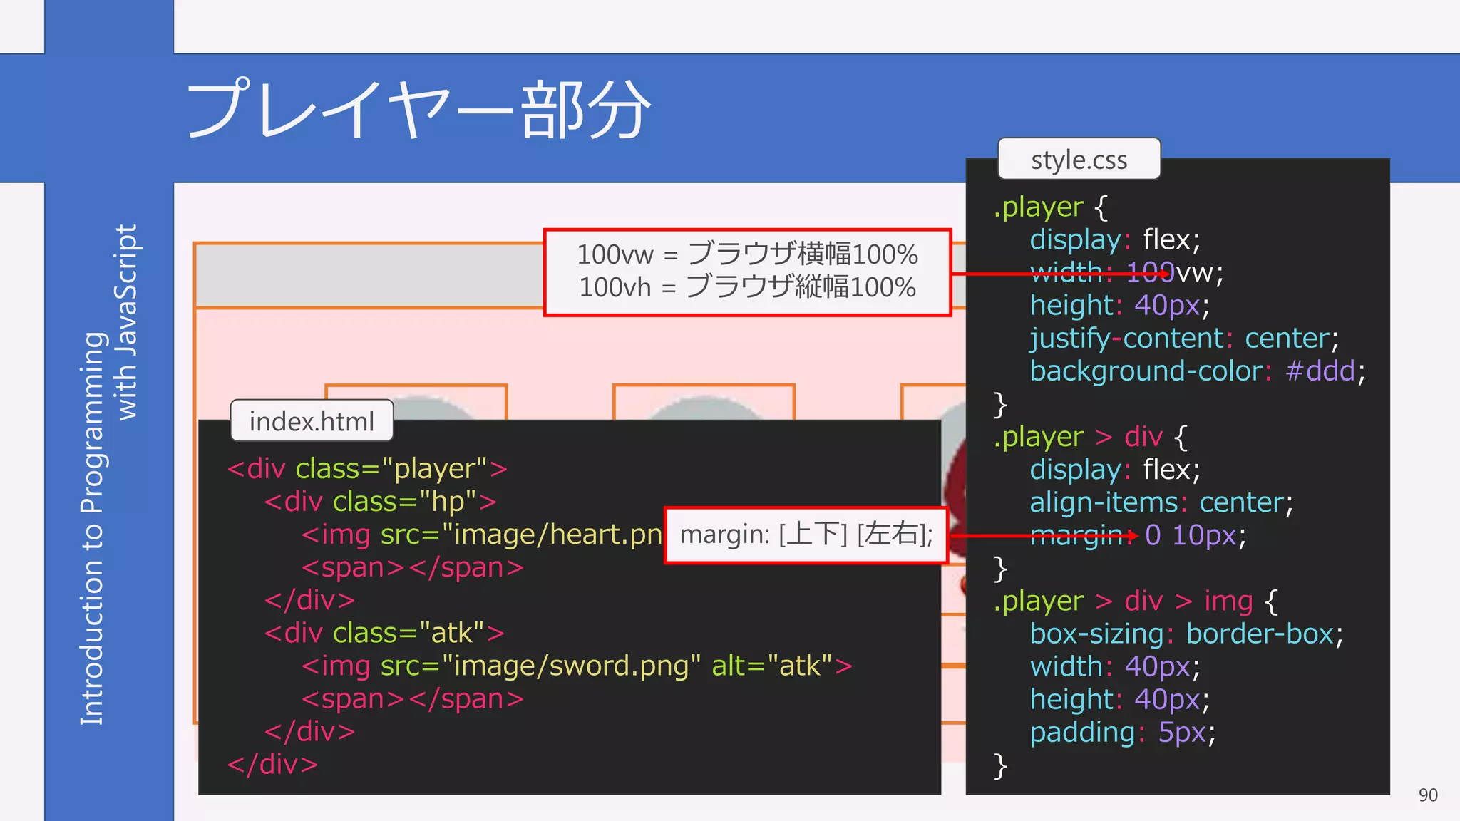
Task: Click the sword.png img tag line
Action: [577, 665]
